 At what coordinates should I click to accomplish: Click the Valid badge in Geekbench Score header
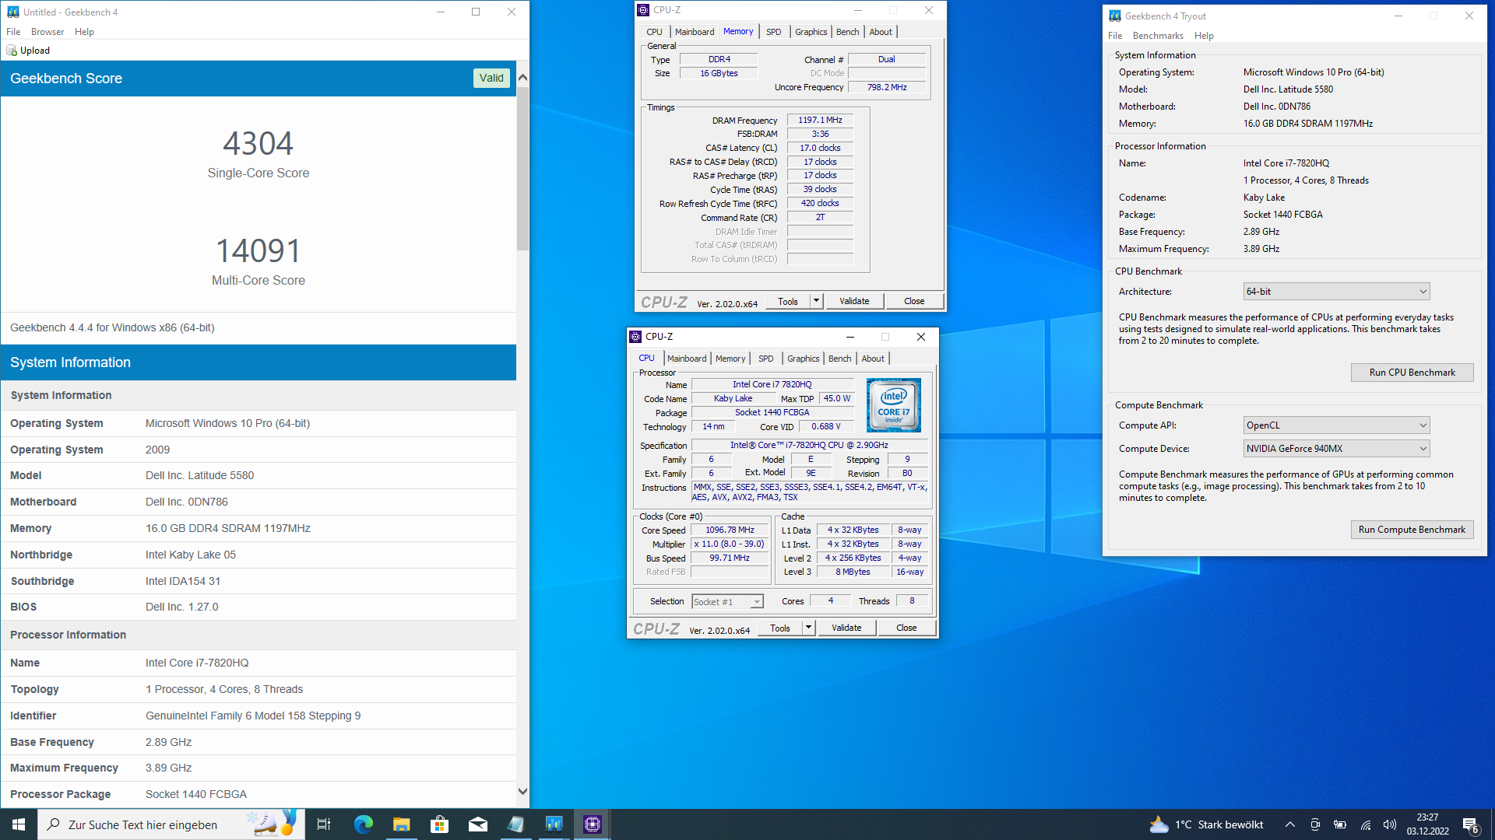click(491, 79)
